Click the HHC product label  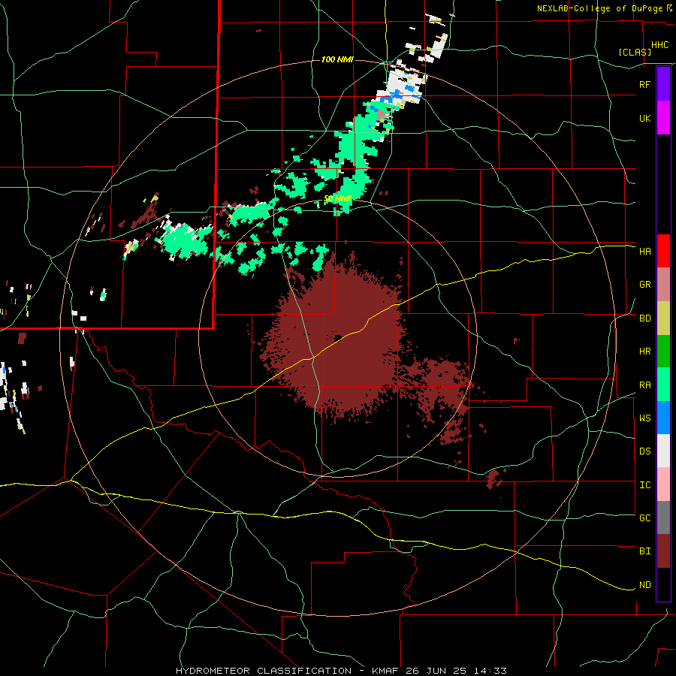pyautogui.click(x=659, y=45)
